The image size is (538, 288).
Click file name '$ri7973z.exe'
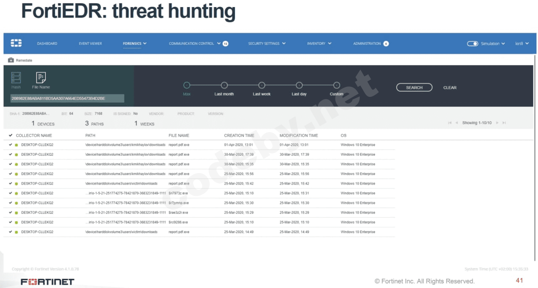tap(178, 193)
